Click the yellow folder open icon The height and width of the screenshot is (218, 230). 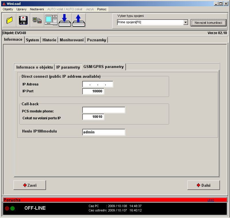click(x=9, y=20)
